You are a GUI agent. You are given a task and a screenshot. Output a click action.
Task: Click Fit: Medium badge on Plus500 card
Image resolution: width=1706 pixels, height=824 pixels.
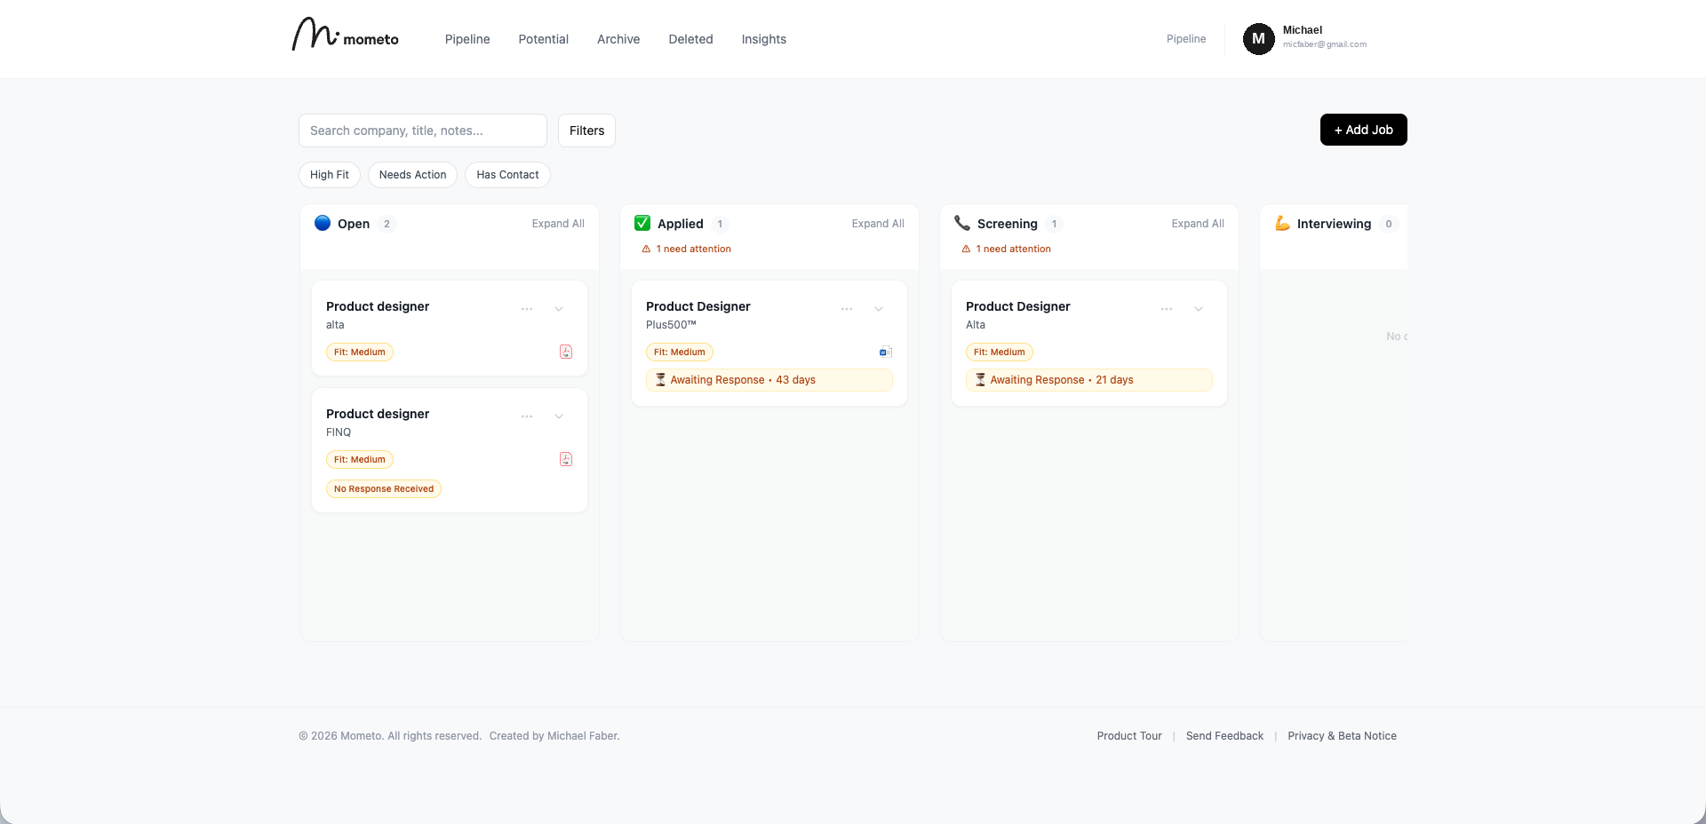(x=680, y=353)
